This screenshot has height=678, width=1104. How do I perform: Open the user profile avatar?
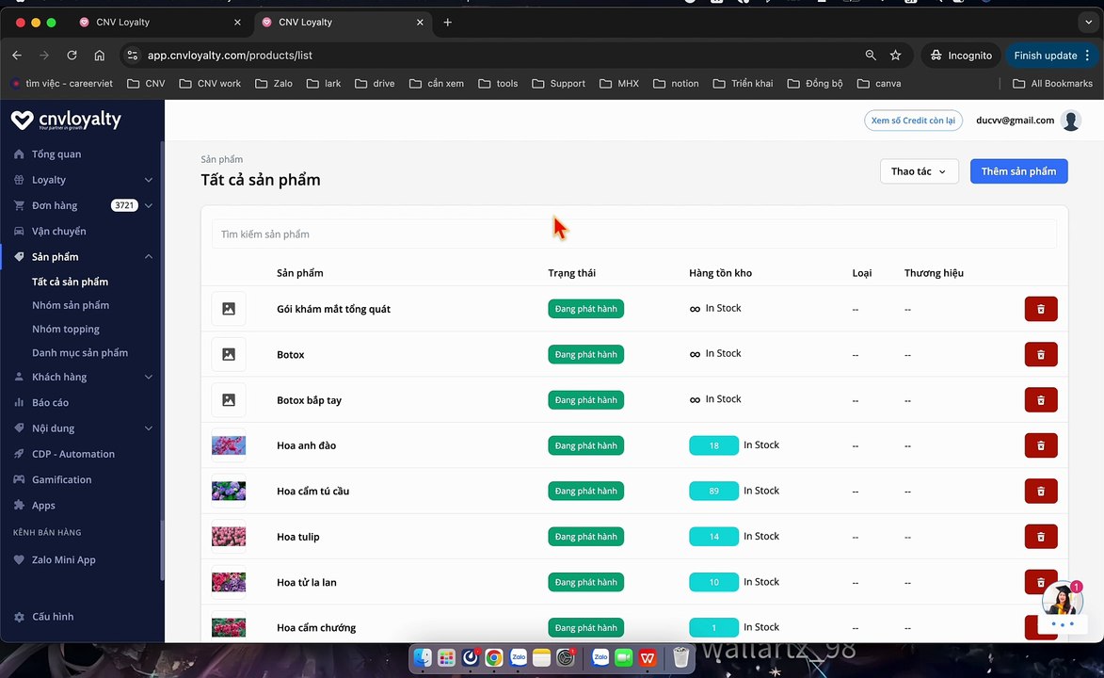(1071, 121)
